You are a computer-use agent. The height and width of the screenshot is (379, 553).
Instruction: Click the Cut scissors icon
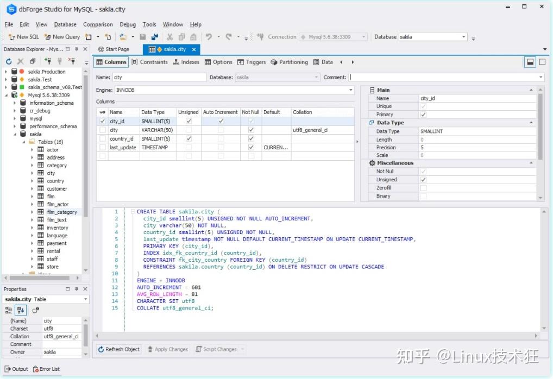pyautogui.click(x=169, y=37)
